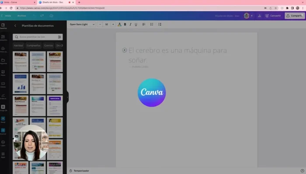Open the Emoji sidebar app
306x174 pixels.
coord(3,120)
